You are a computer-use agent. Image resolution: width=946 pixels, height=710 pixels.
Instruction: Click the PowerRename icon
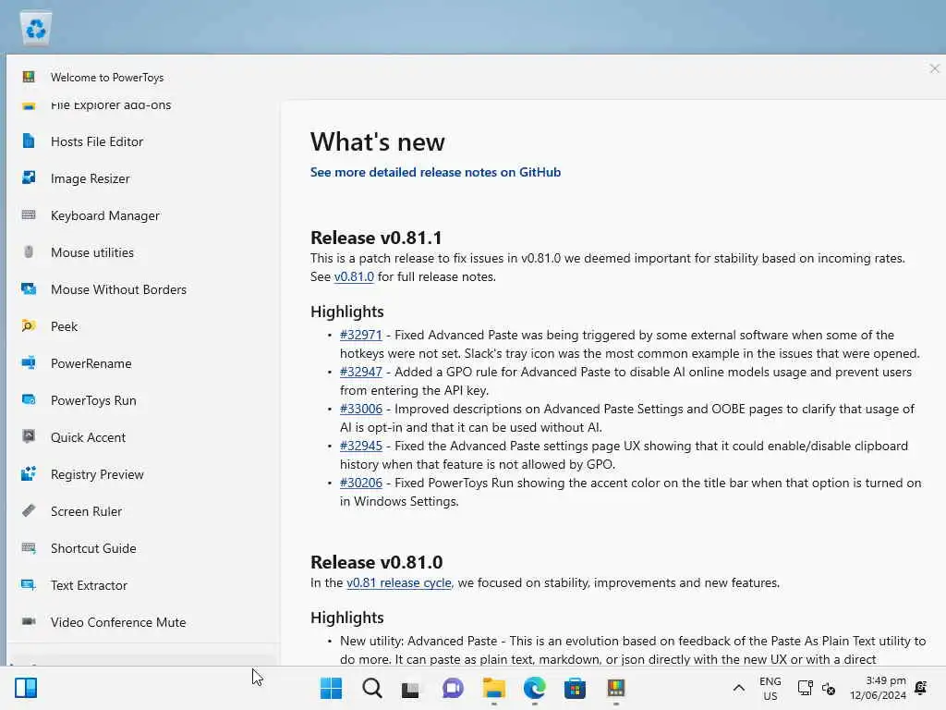29,362
